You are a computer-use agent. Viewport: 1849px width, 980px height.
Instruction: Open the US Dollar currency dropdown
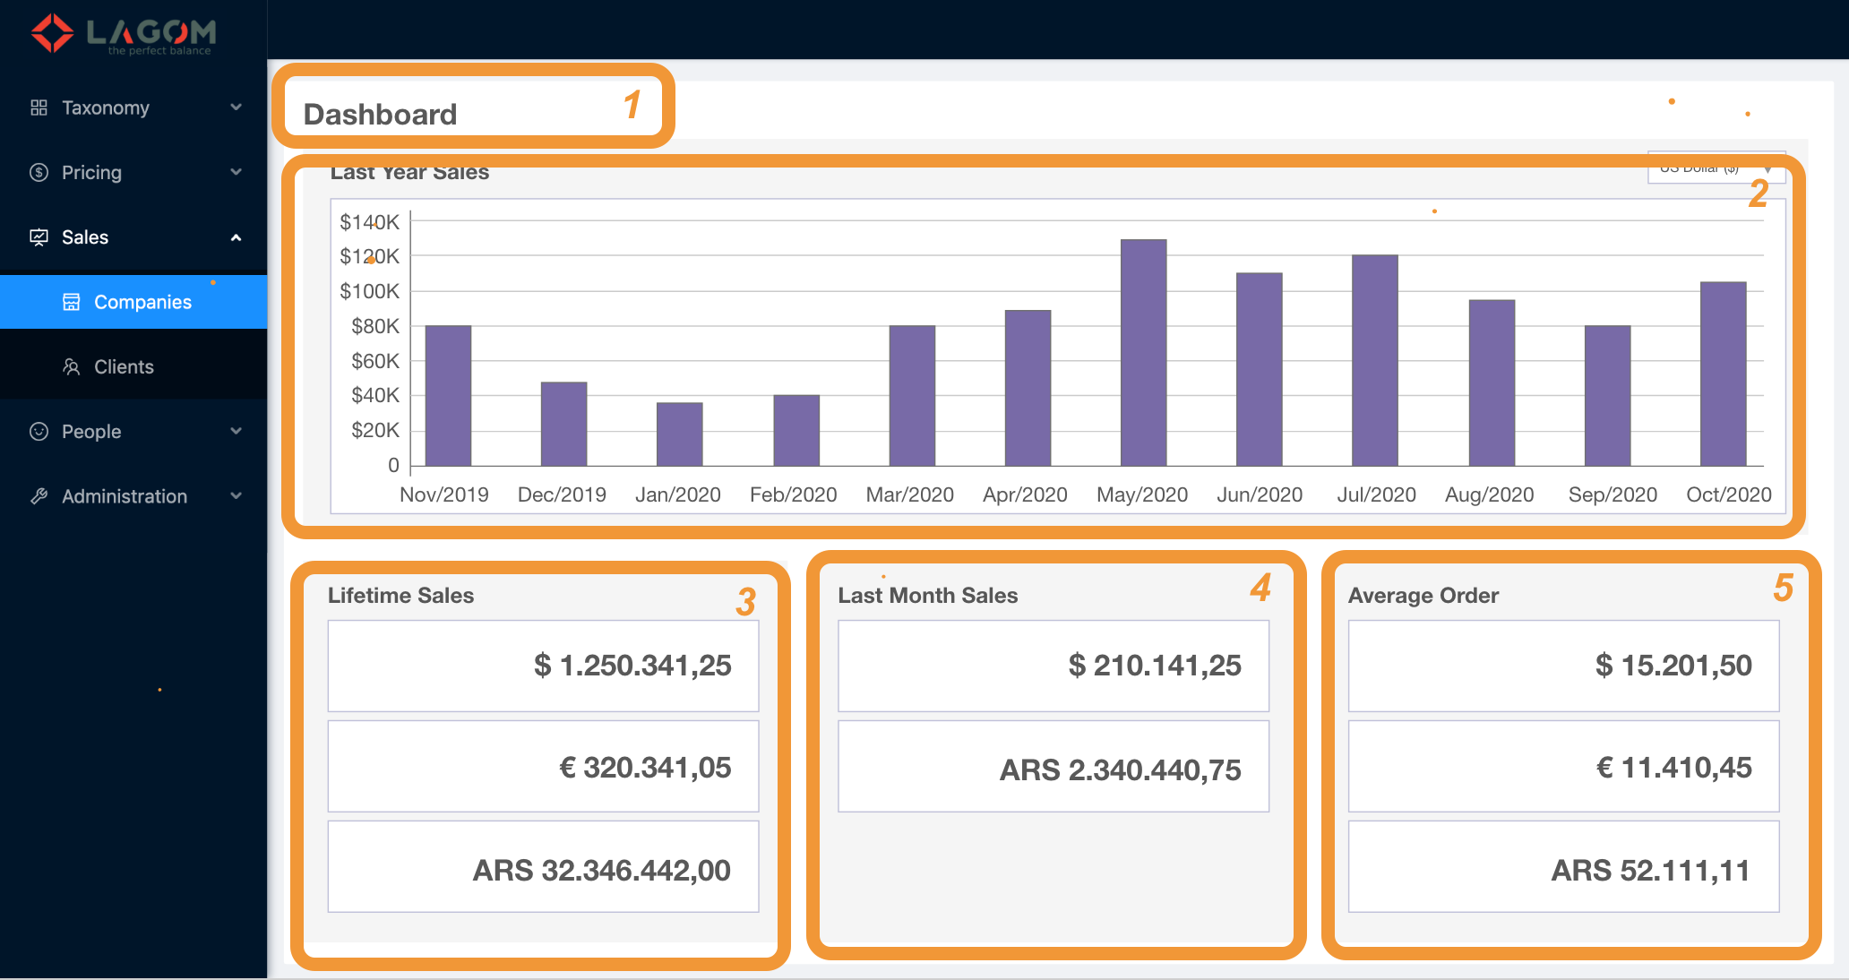1716,167
